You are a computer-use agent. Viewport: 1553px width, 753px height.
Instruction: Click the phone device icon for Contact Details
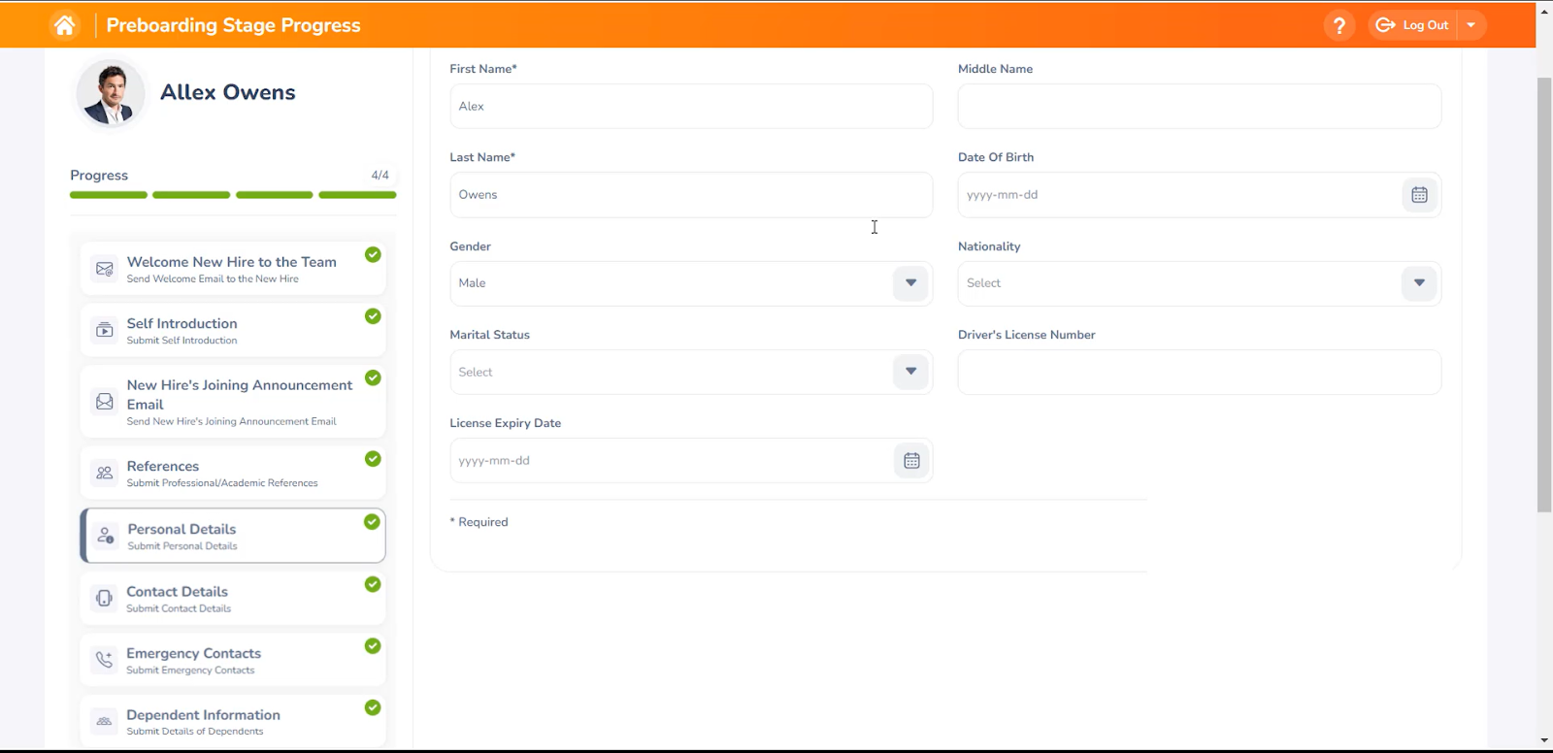pyautogui.click(x=105, y=598)
